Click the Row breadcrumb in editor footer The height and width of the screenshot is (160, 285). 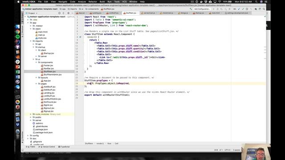point(109,144)
